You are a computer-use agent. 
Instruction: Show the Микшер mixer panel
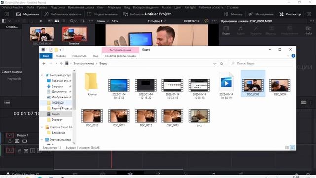[x=234, y=14]
